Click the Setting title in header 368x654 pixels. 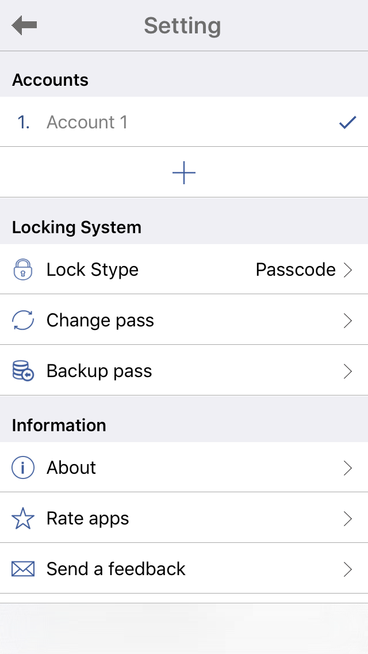coord(182,25)
